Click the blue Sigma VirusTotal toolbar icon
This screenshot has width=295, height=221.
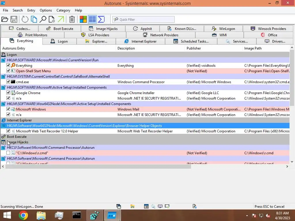pyautogui.click(x=101, y=19)
